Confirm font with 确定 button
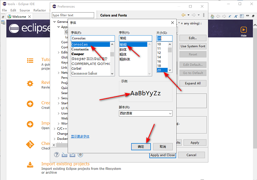 pyautogui.click(x=141, y=147)
